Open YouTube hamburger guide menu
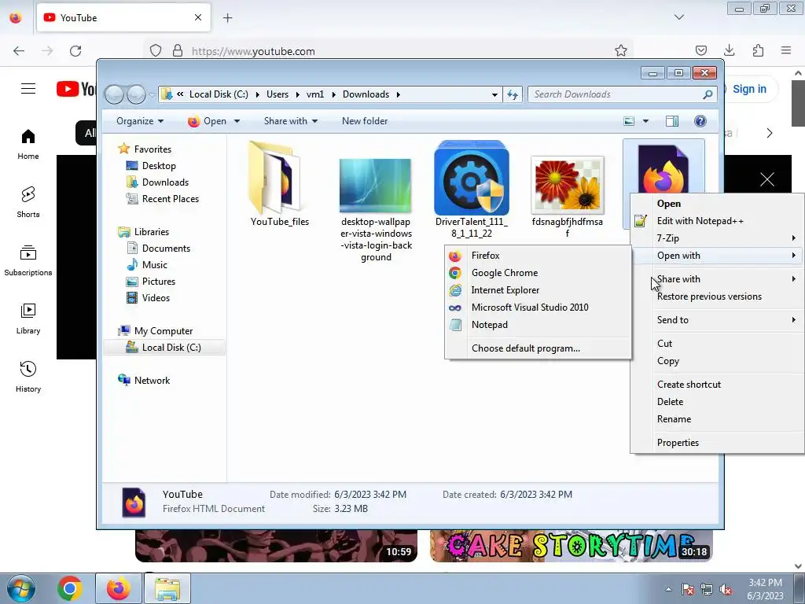Screen dimensions: 805x604 coord(28,89)
